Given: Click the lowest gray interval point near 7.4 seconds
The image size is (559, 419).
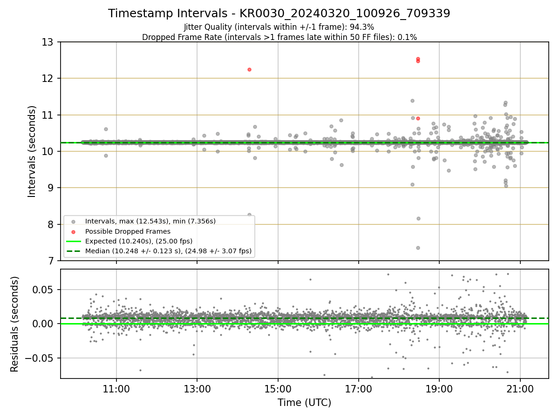Looking at the screenshot, I should tap(418, 248).
